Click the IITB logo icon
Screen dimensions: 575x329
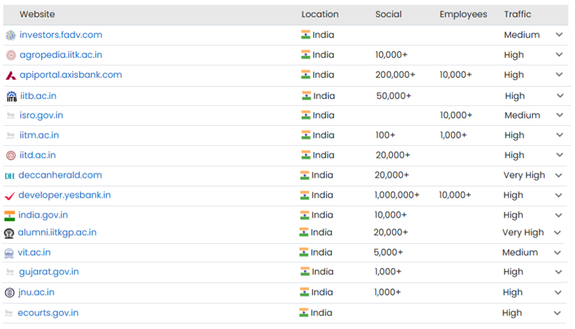[x=11, y=96]
